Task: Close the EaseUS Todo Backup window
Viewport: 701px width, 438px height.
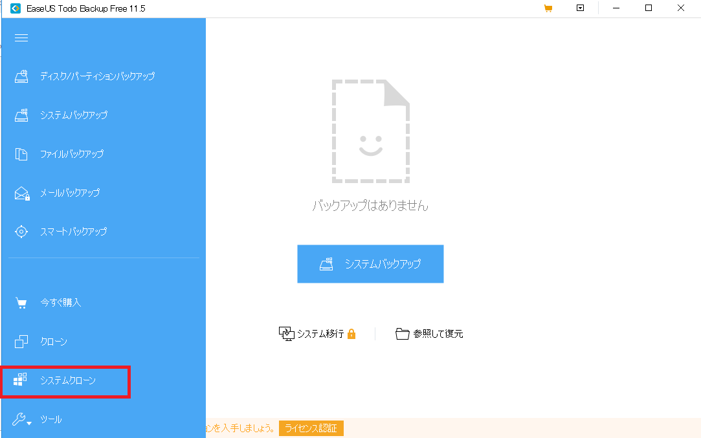Action: click(681, 8)
